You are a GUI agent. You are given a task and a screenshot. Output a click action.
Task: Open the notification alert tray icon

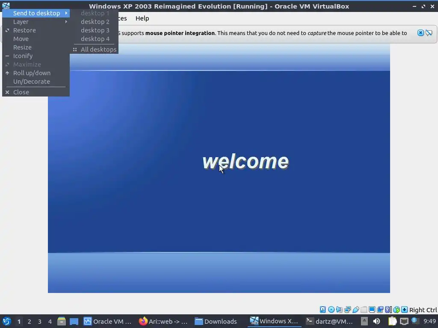(415, 321)
